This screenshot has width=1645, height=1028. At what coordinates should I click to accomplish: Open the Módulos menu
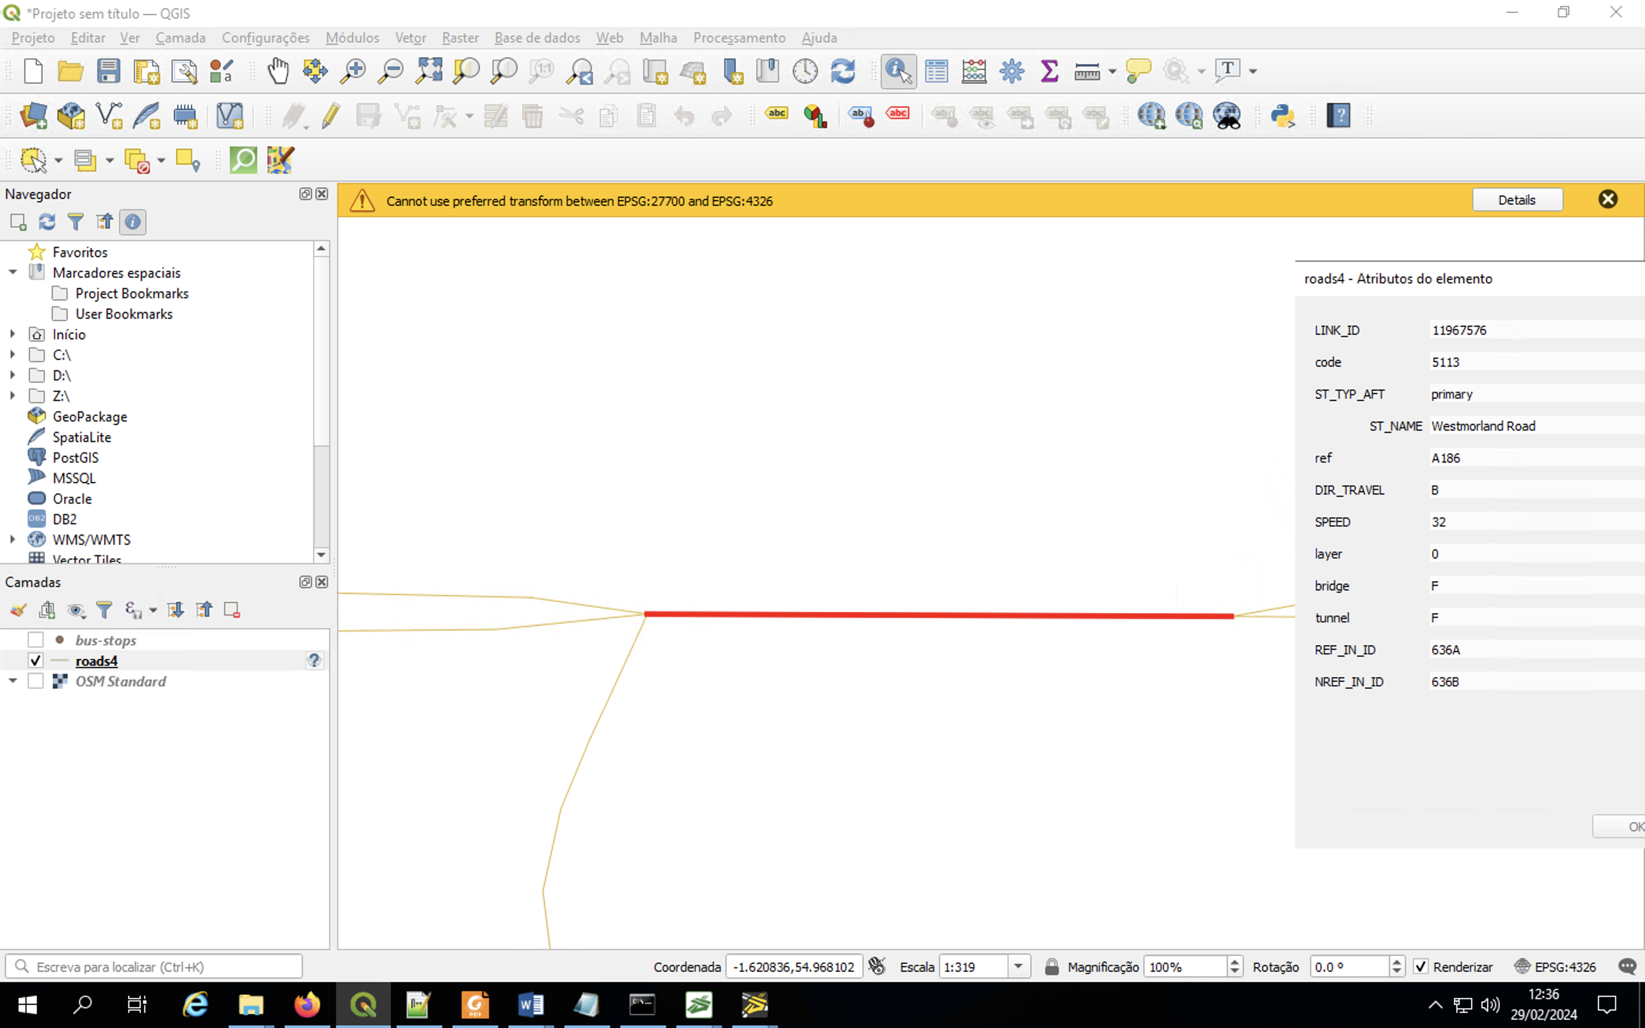(x=352, y=38)
